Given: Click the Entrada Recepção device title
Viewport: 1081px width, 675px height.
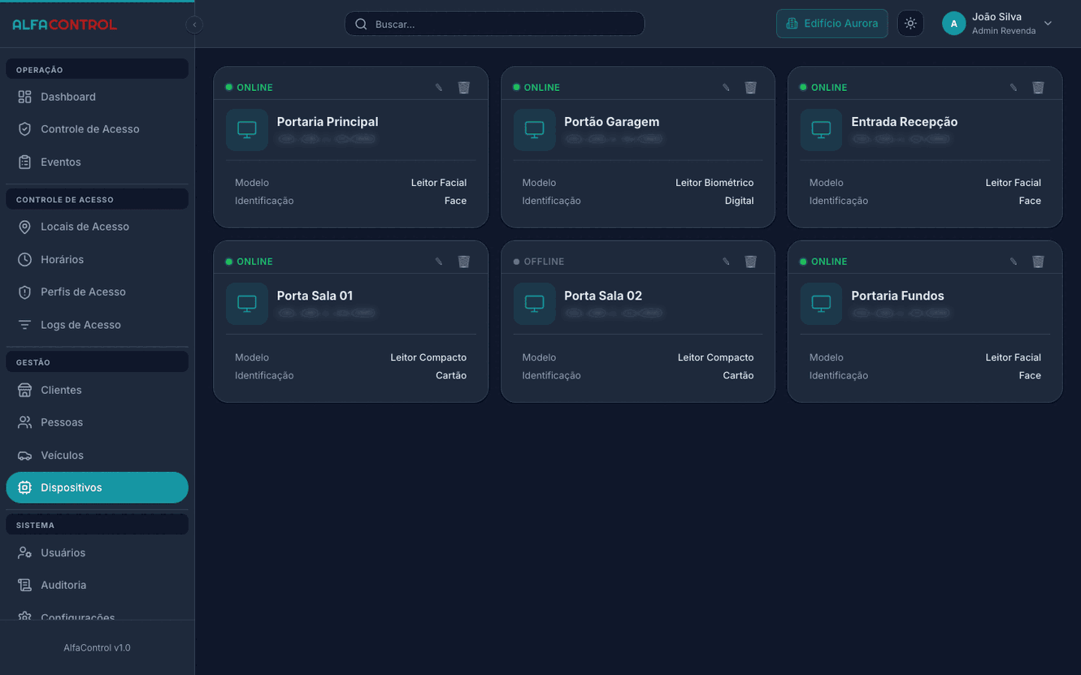Looking at the screenshot, I should (904, 122).
